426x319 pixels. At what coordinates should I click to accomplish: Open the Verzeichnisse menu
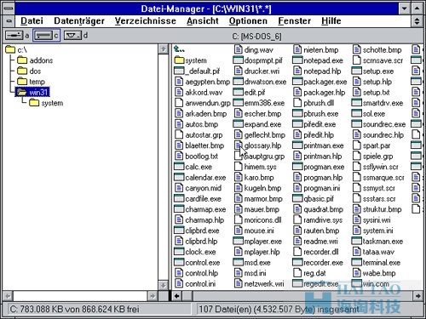[146, 21]
